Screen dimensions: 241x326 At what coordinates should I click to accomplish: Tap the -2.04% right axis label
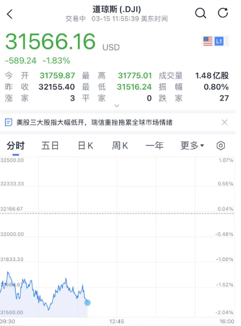pos(224,313)
